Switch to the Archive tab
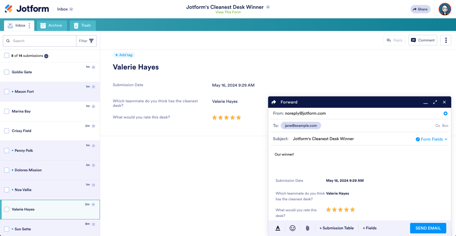 (x=52, y=26)
